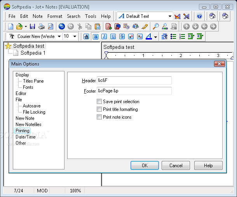The image size is (237, 197).
Task: Open the Courier New font dropdown
Action: (59, 36)
